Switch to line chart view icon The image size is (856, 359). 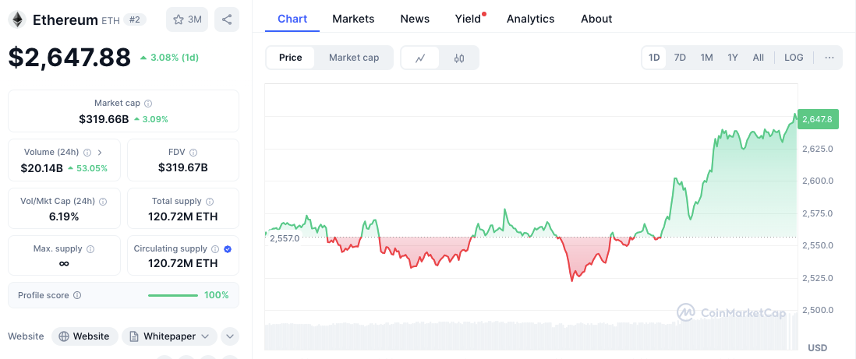tap(421, 58)
